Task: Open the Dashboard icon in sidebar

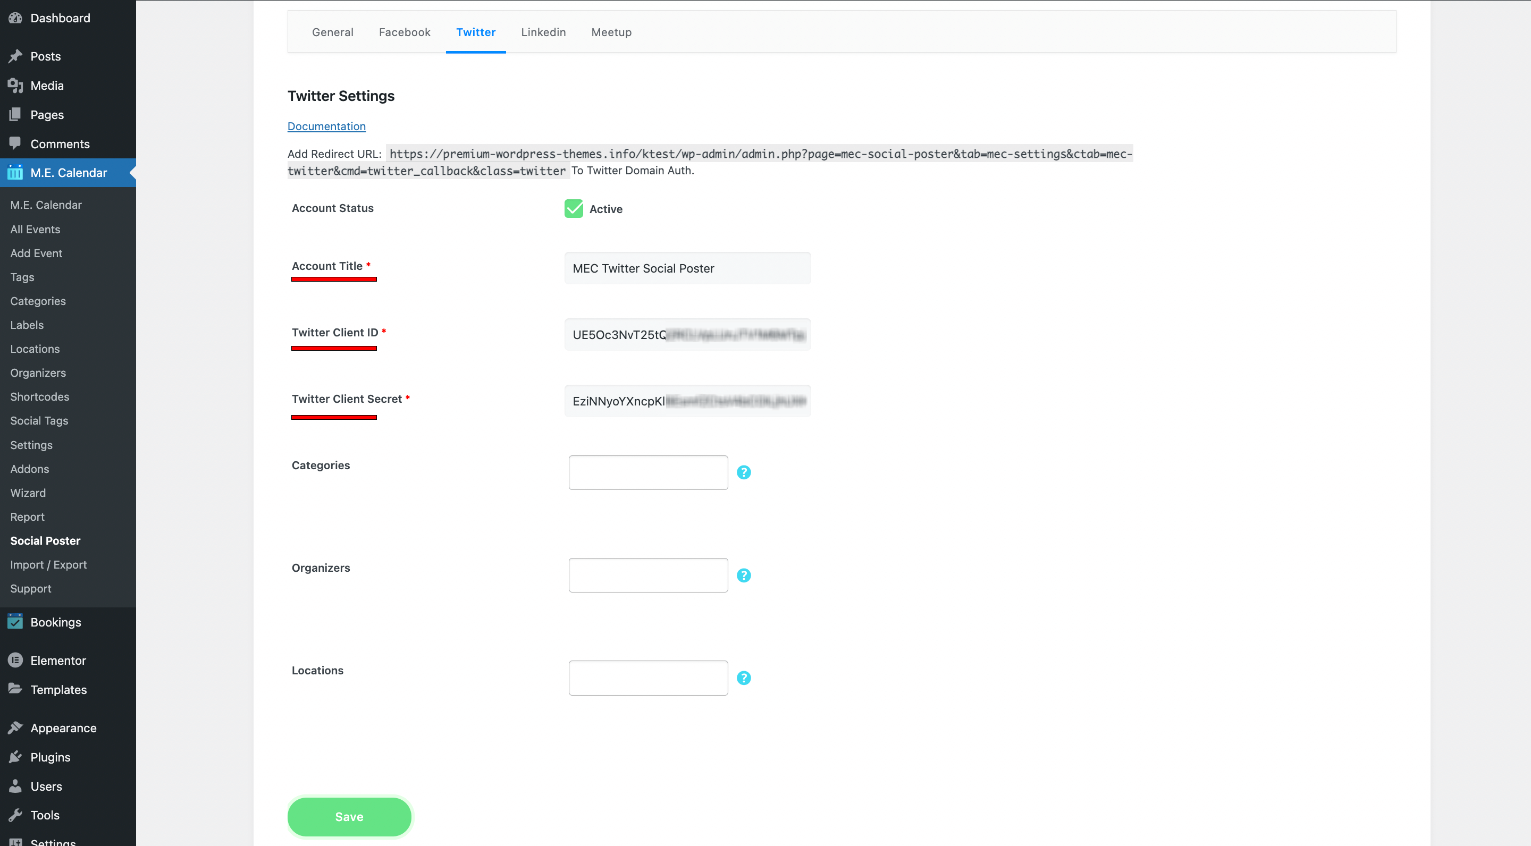Action: tap(15, 18)
